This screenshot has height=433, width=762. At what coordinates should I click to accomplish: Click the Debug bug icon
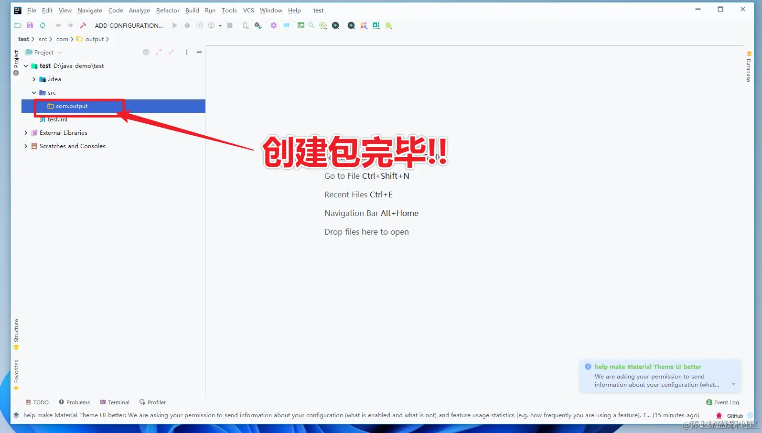tap(187, 25)
